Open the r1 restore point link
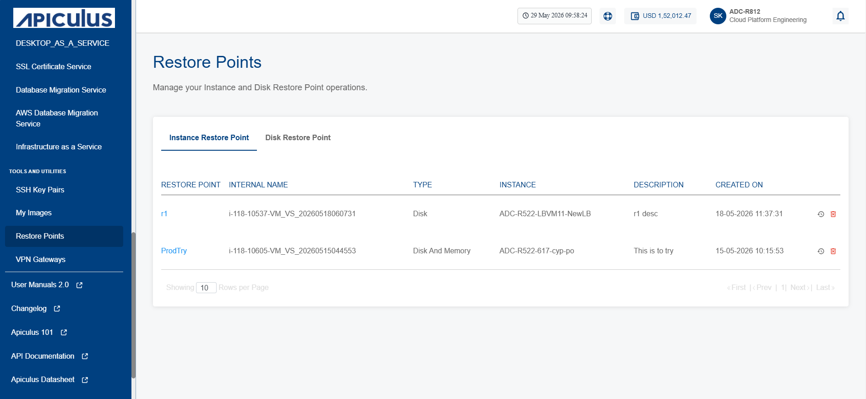Image resolution: width=866 pixels, height=399 pixels. 164,213
